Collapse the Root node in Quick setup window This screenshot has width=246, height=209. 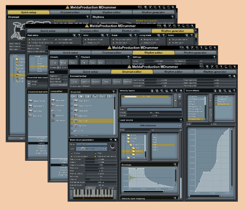tap(11, 56)
